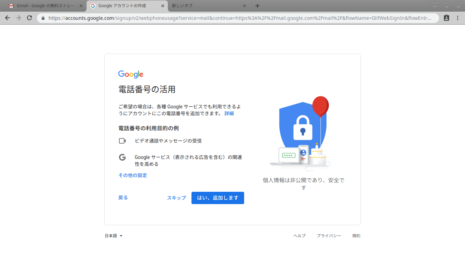
Task: Click the browser back arrow
Action: tap(8, 18)
